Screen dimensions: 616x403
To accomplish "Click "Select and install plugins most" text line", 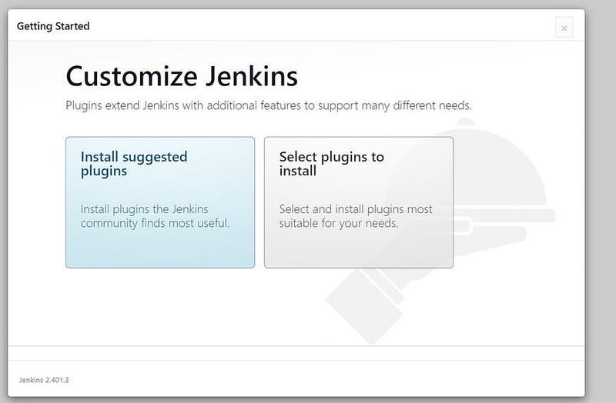I will point(355,209).
